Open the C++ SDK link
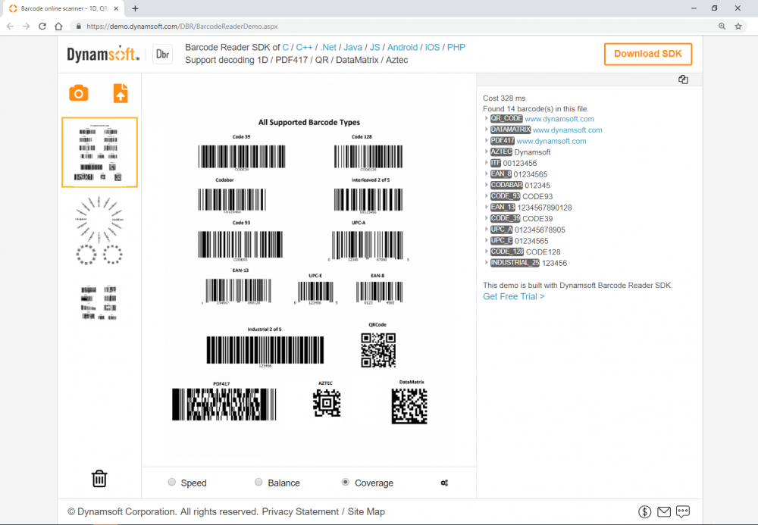Screen dimensions: 758x525 [x=305, y=47]
